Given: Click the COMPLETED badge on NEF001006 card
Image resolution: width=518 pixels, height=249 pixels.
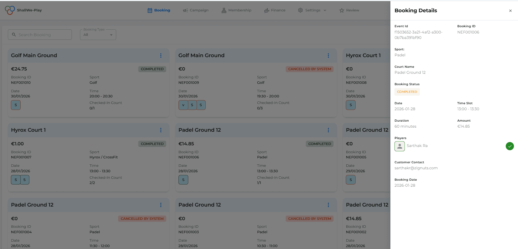Looking at the screenshot, I should [320, 144].
